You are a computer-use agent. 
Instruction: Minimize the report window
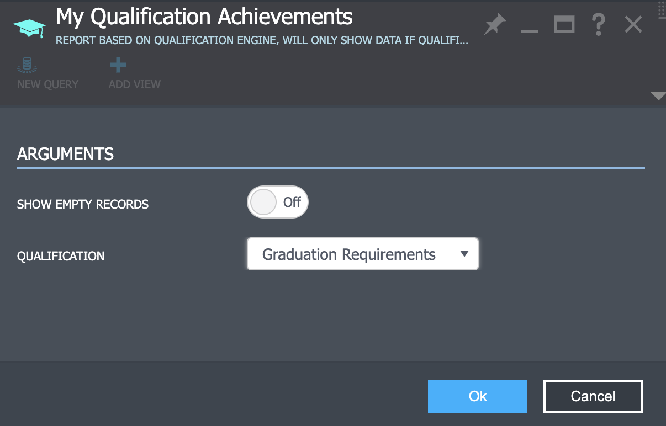point(529,26)
